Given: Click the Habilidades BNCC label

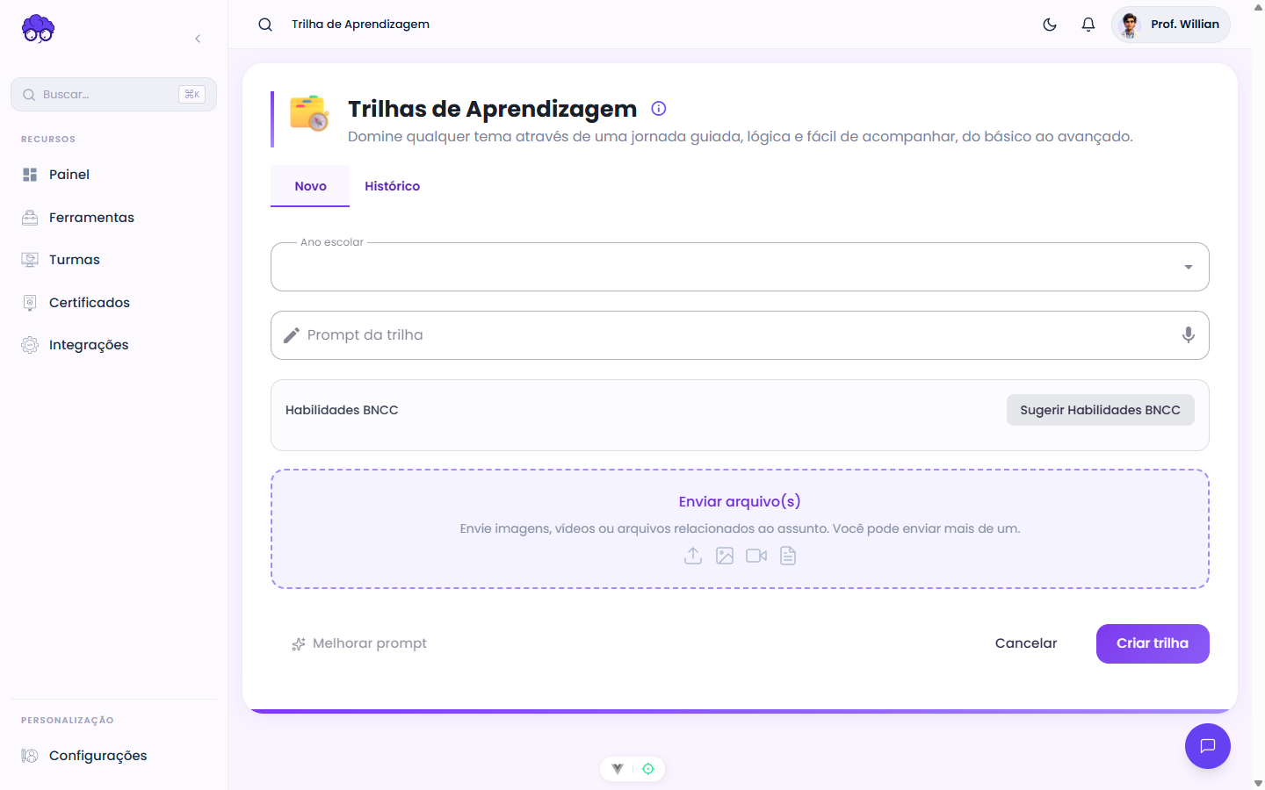Looking at the screenshot, I should click(342, 410).
